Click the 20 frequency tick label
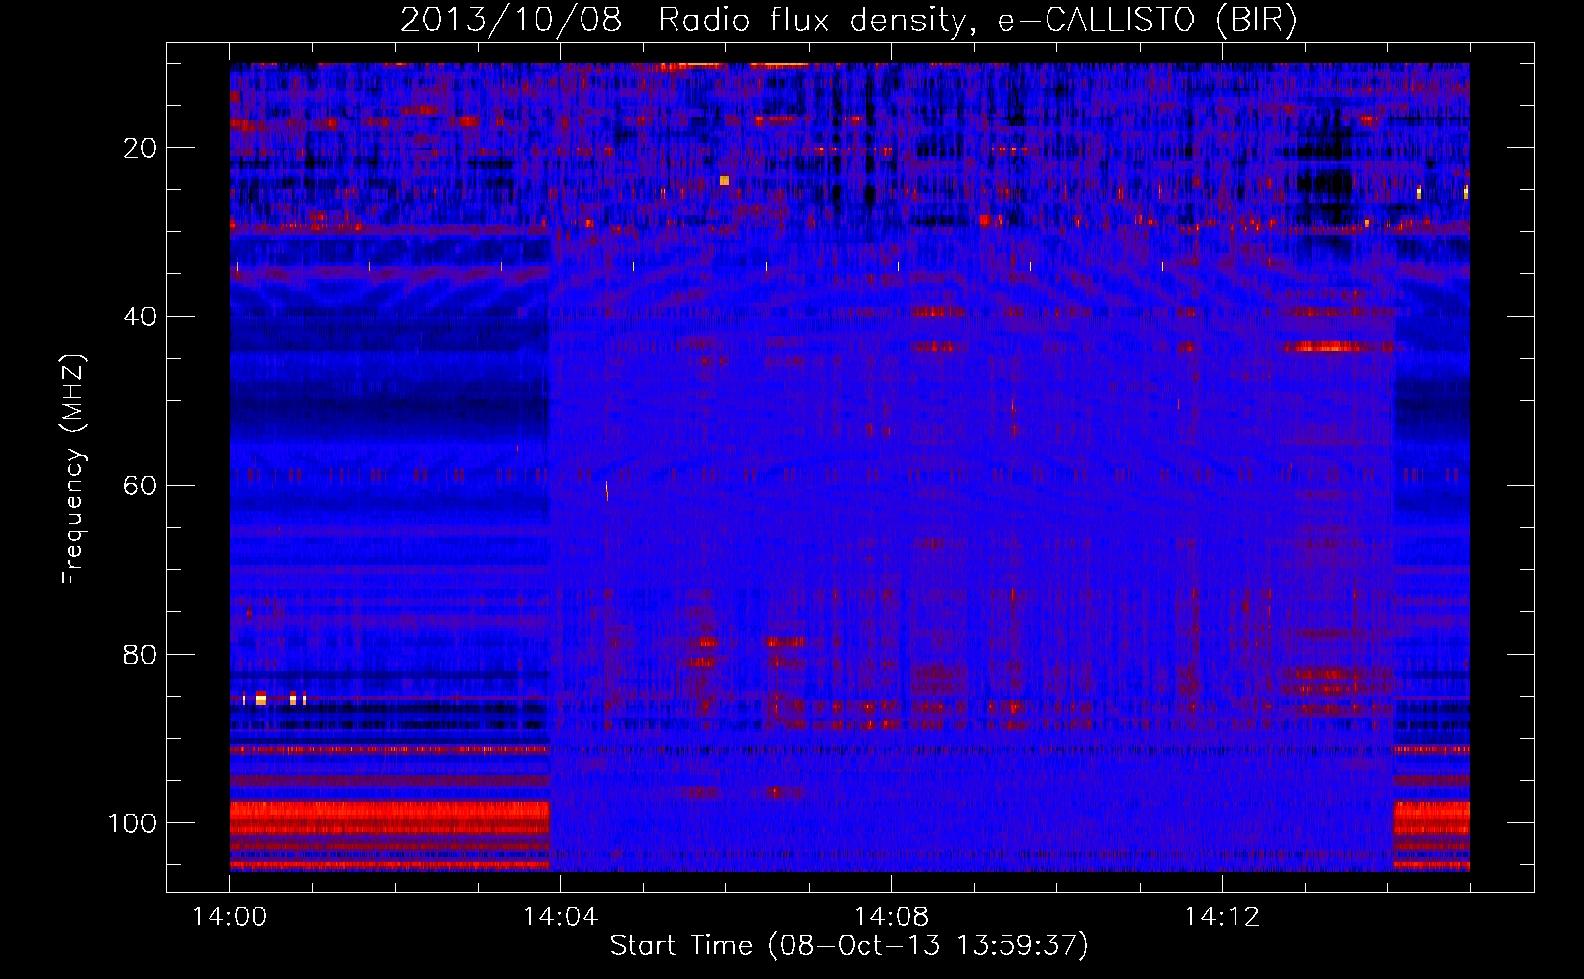 point(140,148)
